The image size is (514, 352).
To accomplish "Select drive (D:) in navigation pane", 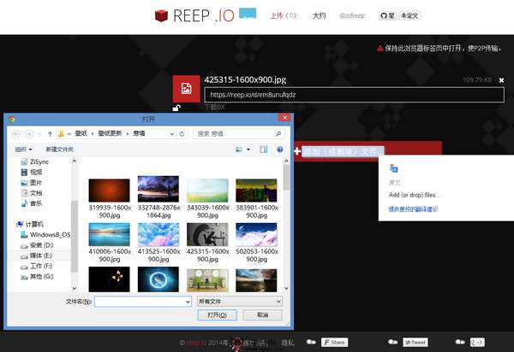I will [x=37, y=245].
